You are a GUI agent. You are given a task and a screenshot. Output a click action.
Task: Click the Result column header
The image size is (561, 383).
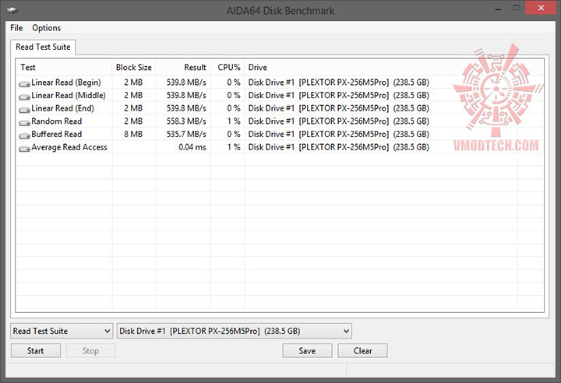coord(183,67)
